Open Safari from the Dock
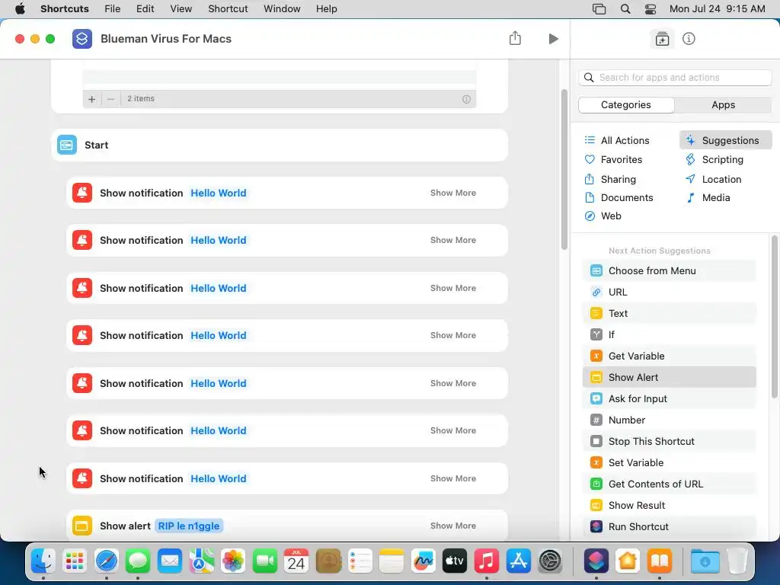Screen dimensions: 780x585 coord(107,561)
